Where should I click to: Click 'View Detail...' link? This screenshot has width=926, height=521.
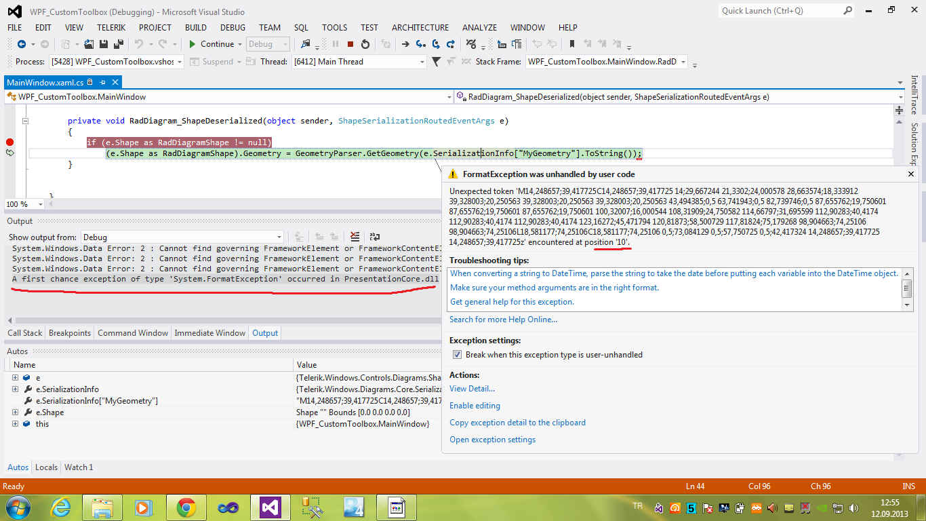click(x=472, y=389)
